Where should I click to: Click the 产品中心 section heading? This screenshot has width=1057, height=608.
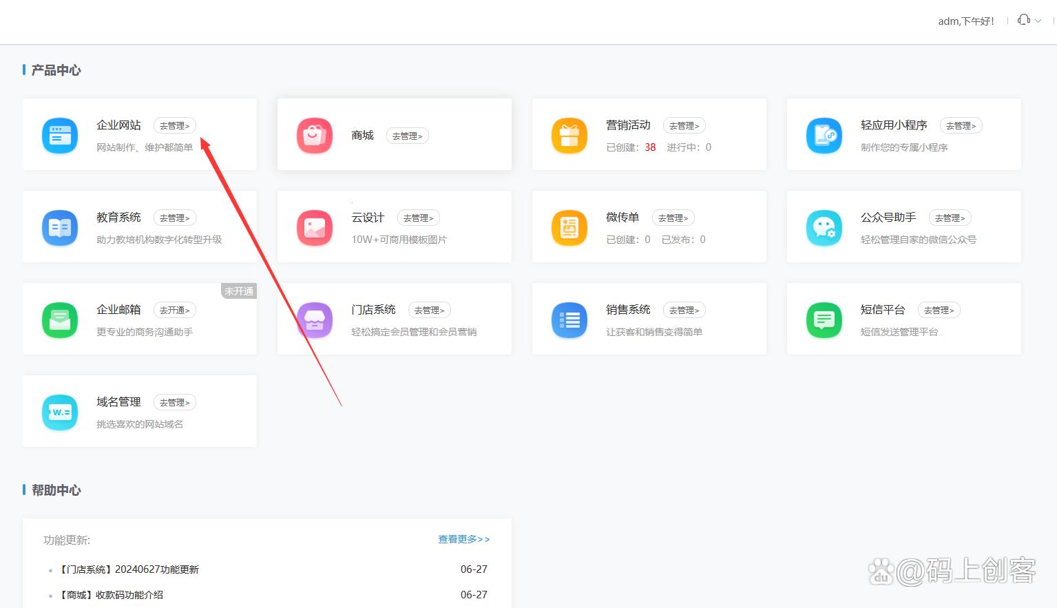coord(56,70)
